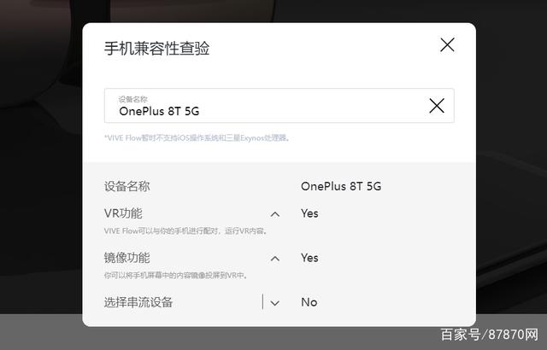The image size is (547, 350).
Task: Click the 选择串流设备 row label
Action: pos(138,302)
